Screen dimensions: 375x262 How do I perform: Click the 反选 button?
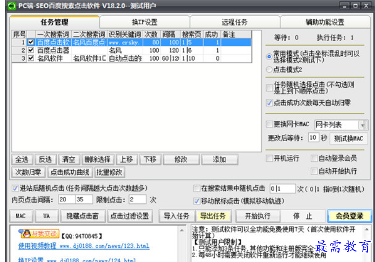[45, 159]
